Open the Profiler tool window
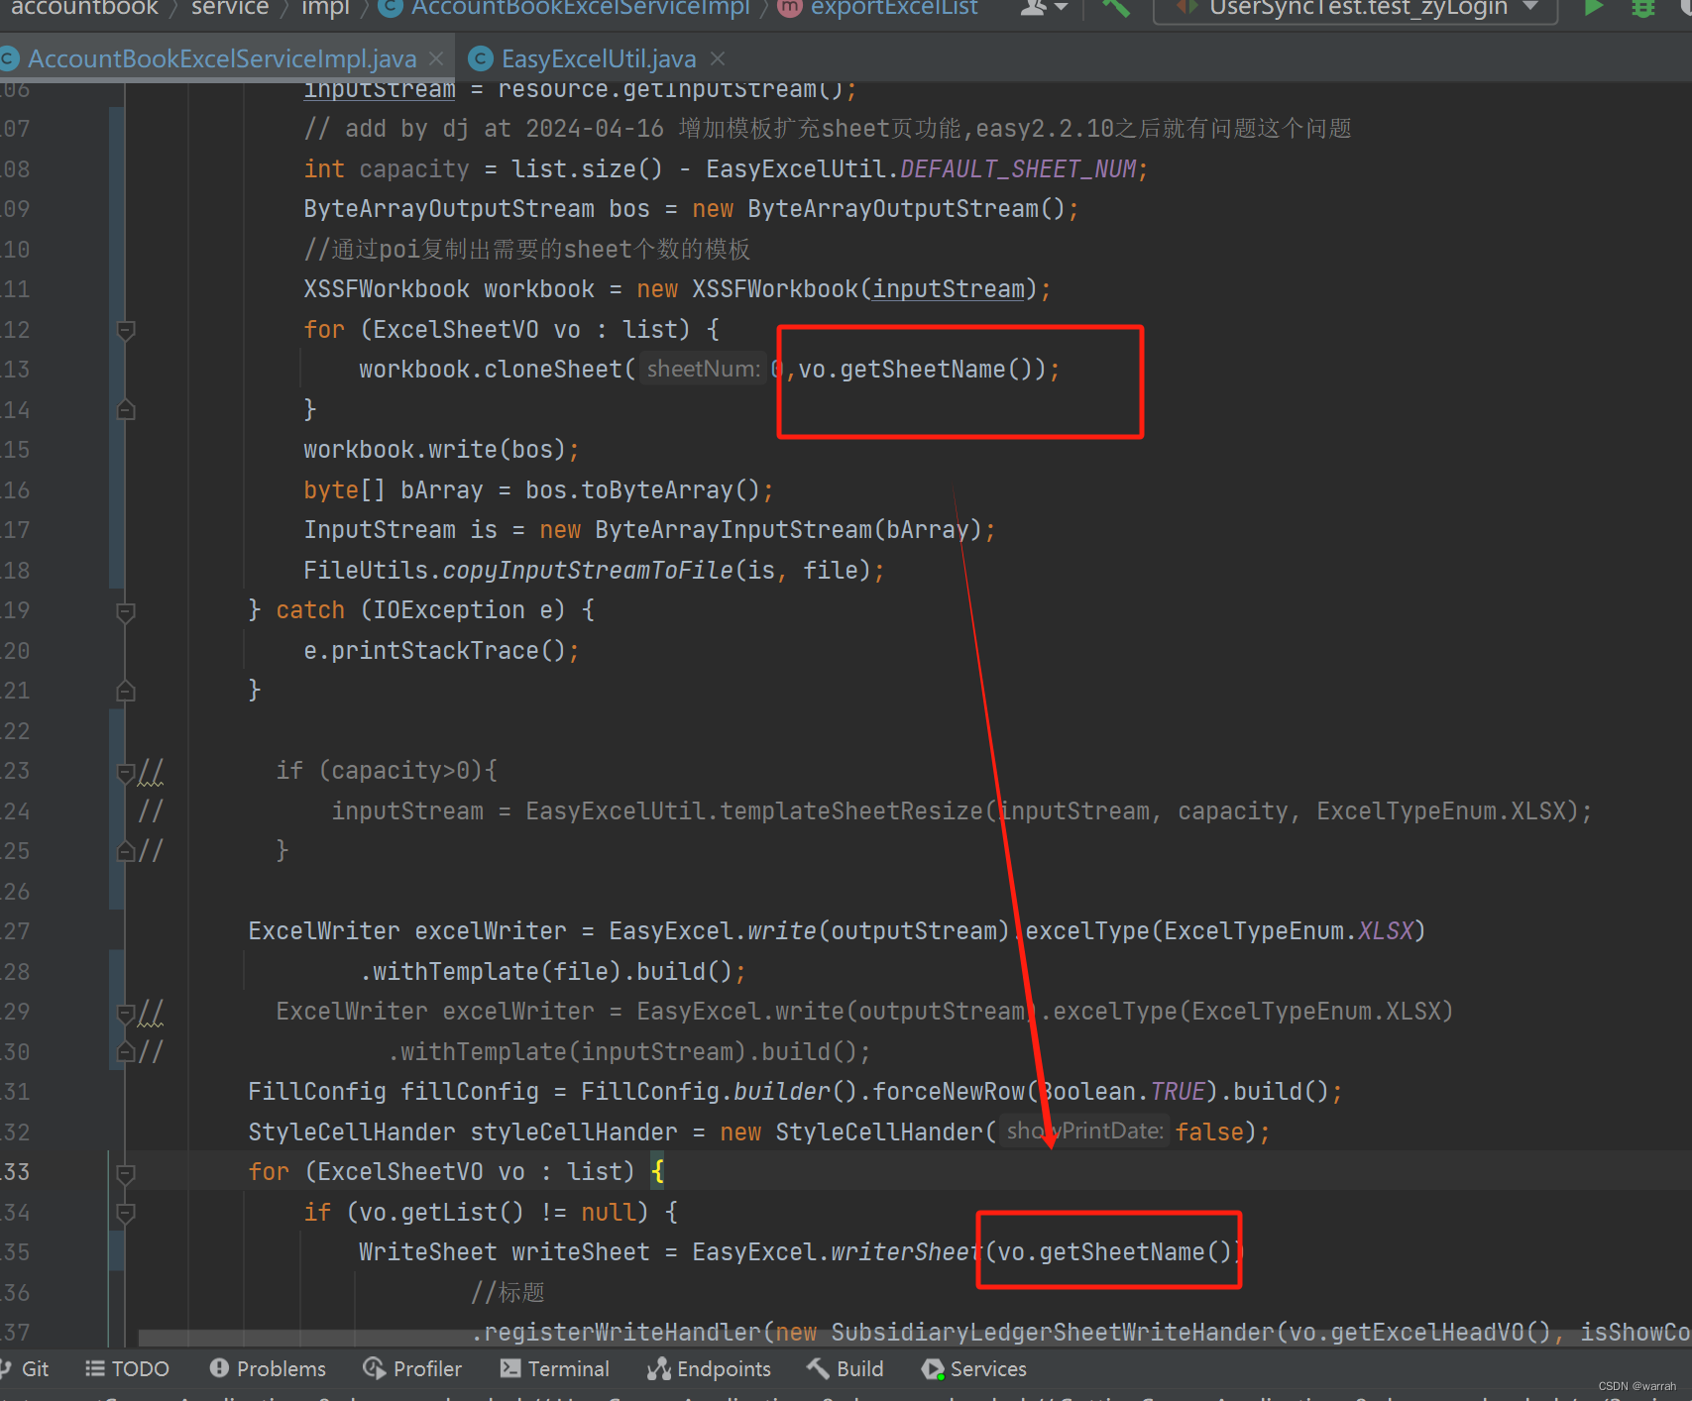This screenshot has width=1692, height=1401. (412, 1368)
